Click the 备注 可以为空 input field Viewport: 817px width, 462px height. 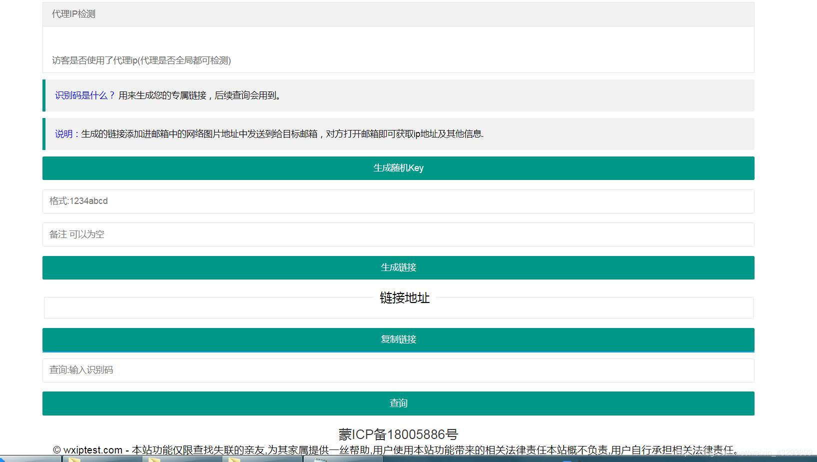398,234
